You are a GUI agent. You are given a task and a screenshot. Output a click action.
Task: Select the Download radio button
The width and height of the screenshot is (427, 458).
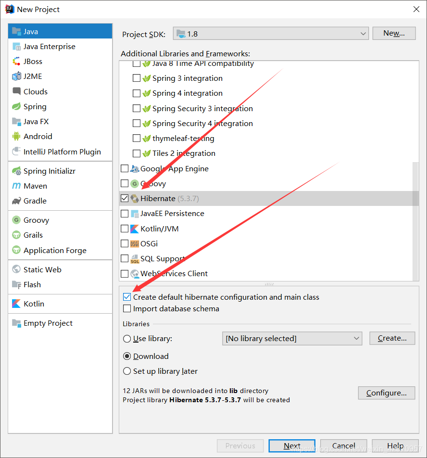pyautogui.click(x=127, y=356)
